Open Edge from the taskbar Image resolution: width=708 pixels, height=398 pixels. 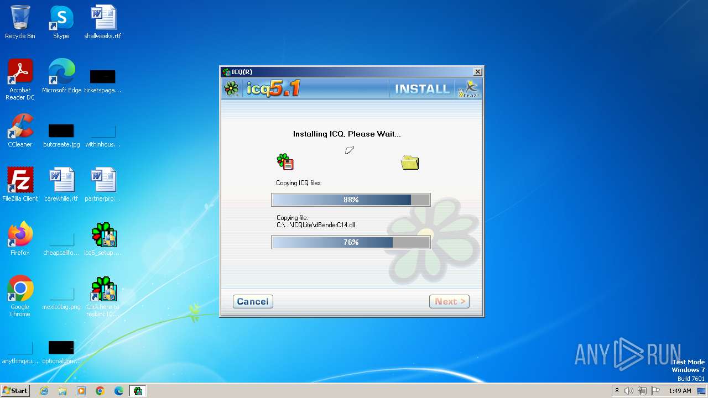pos(119,391)
